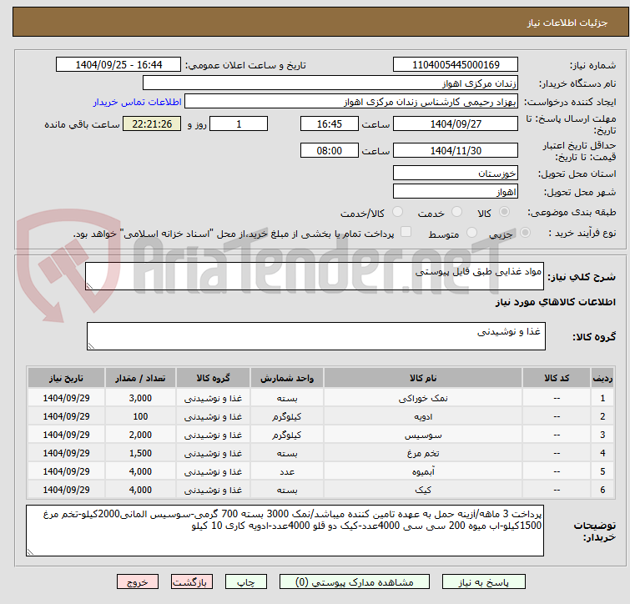Open اطلاعات تماس خریدار link
Image resolution: width=630 pixels, height=604 pixels.
138,102
